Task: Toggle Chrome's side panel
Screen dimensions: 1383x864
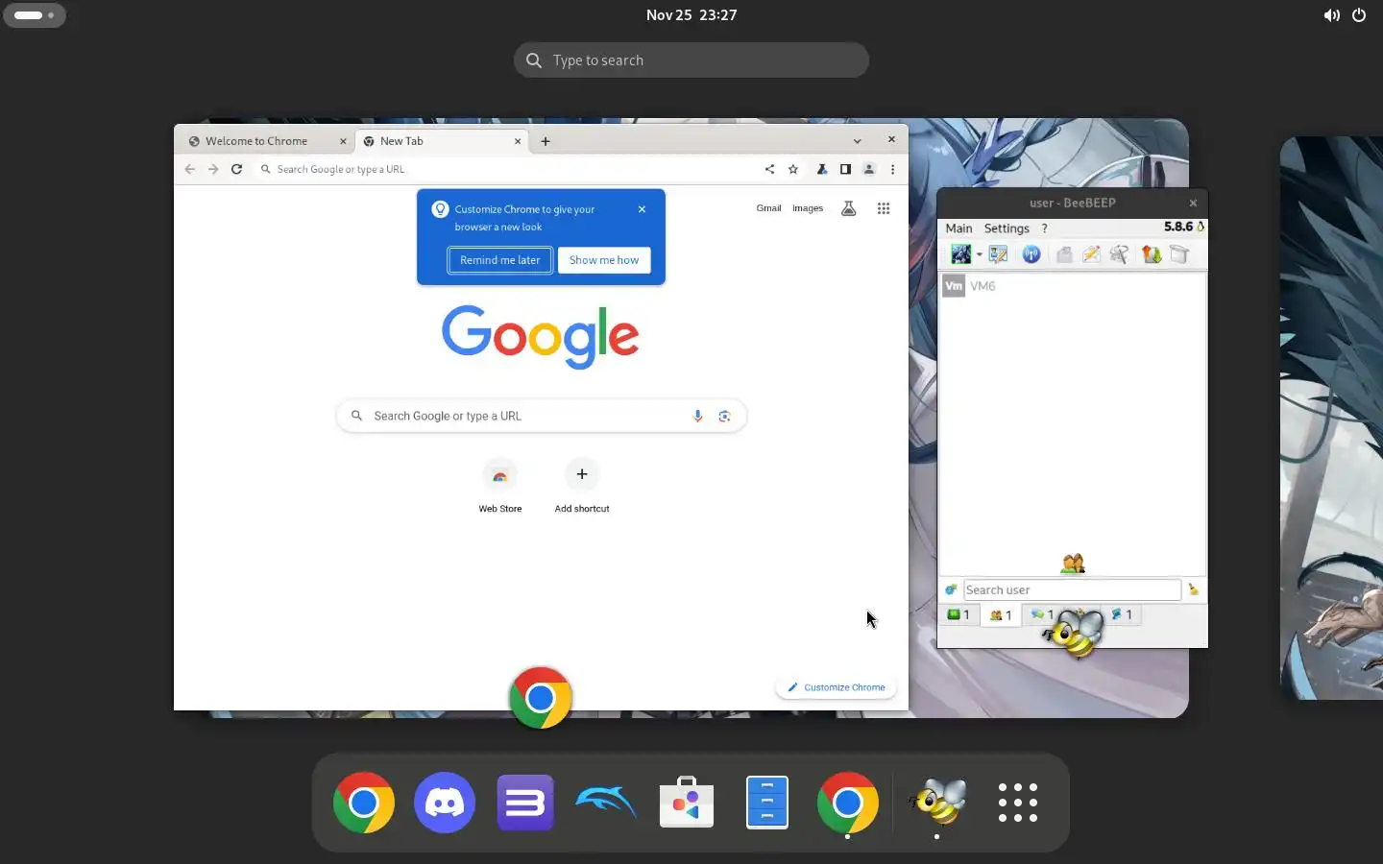Action: (845, 169)
